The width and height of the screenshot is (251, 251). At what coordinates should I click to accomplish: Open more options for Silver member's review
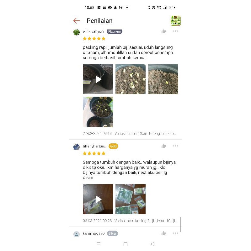coord(176,233)
